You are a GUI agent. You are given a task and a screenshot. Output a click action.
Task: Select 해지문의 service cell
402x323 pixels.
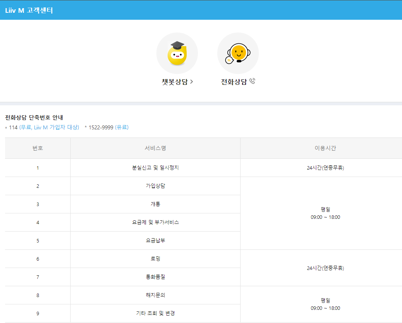pyautogui.click(x=155, y=295)
